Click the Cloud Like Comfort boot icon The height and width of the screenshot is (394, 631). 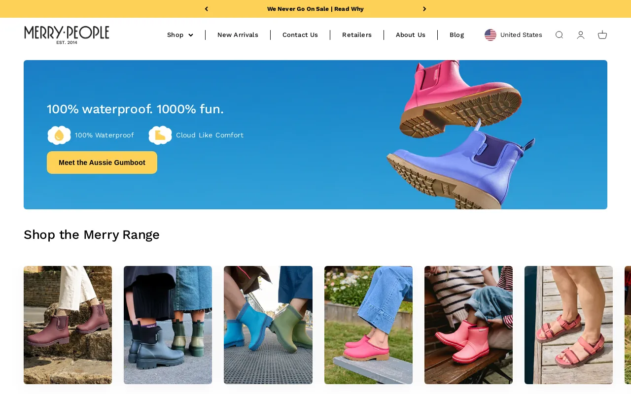(x=160, y=135)
